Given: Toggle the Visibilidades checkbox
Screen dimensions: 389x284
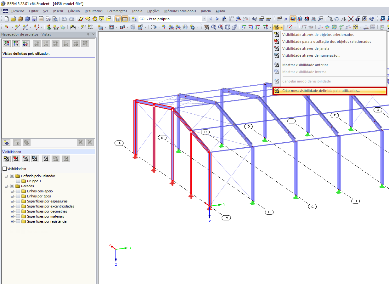Looking at the screenshot, I should coord(4,169).
